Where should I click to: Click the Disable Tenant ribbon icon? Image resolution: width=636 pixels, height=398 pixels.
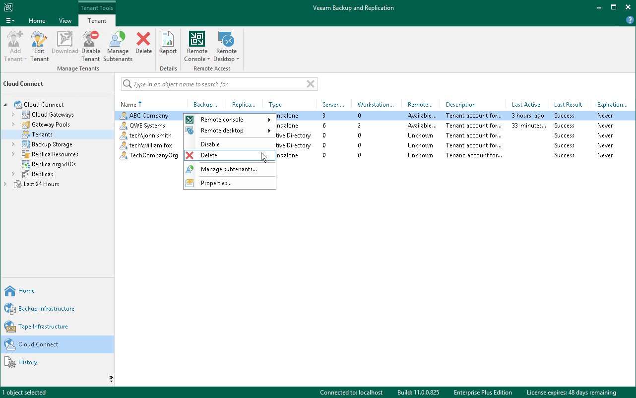click(91, 39)
